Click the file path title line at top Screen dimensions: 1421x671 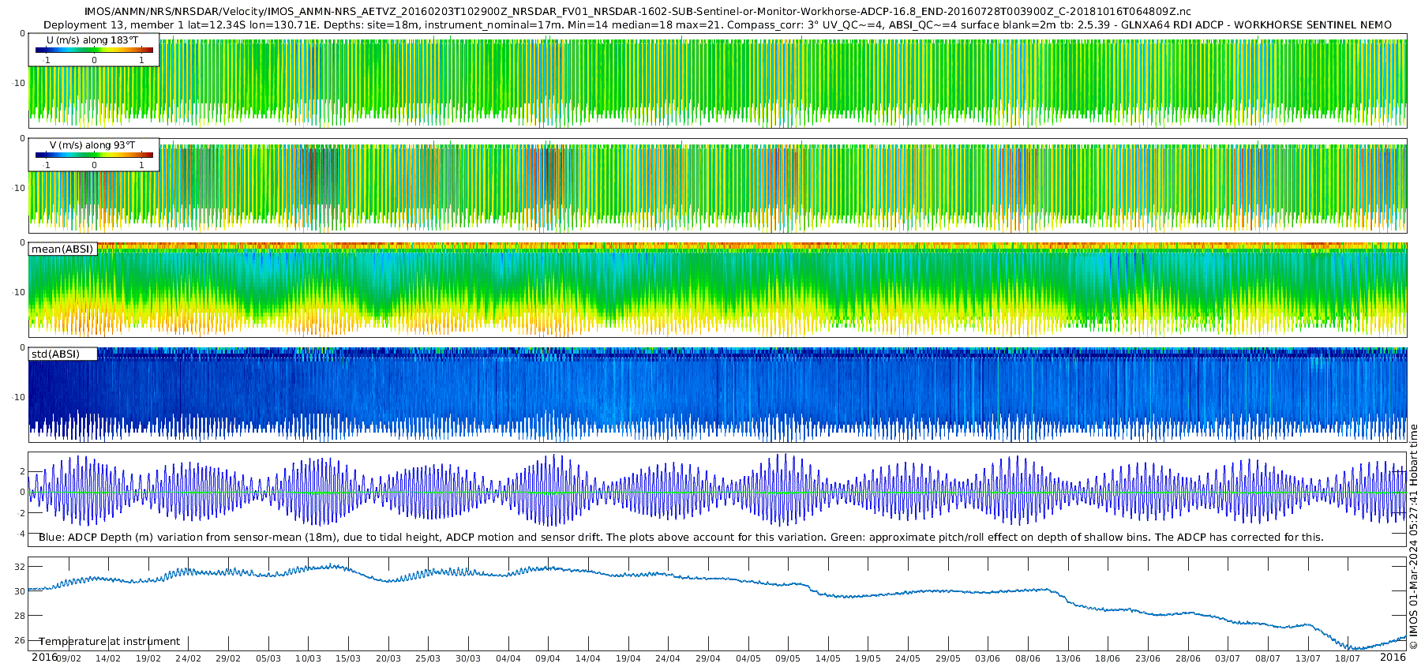click(638, 12)
